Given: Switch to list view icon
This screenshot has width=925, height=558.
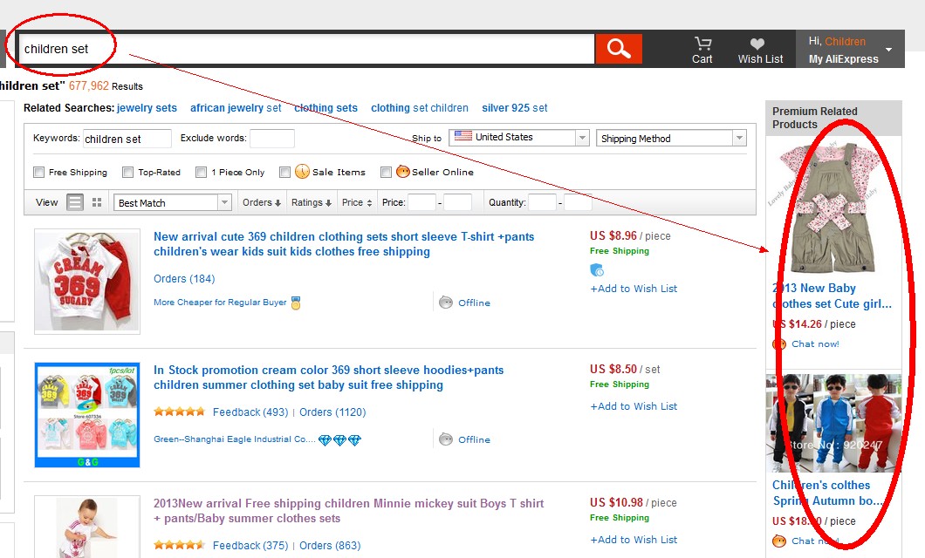Looking at the screenshot, I should (75, 202).
